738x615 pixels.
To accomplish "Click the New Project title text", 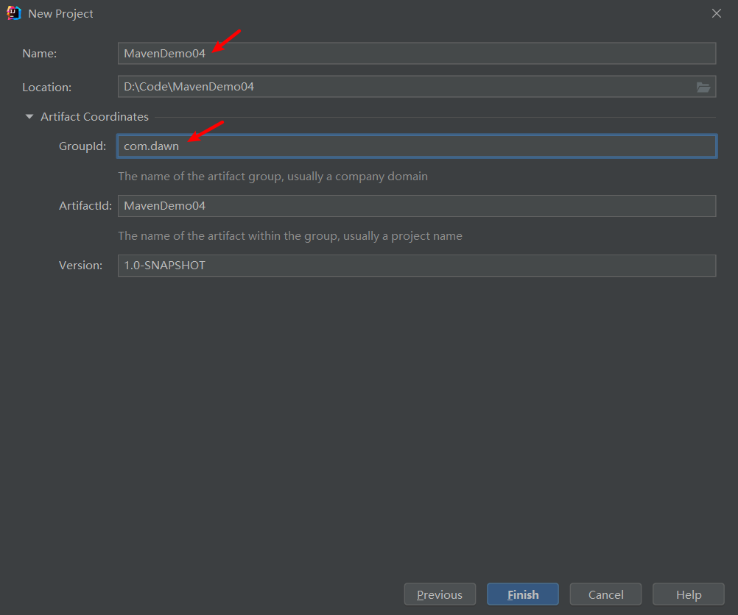I will (60, 14).
